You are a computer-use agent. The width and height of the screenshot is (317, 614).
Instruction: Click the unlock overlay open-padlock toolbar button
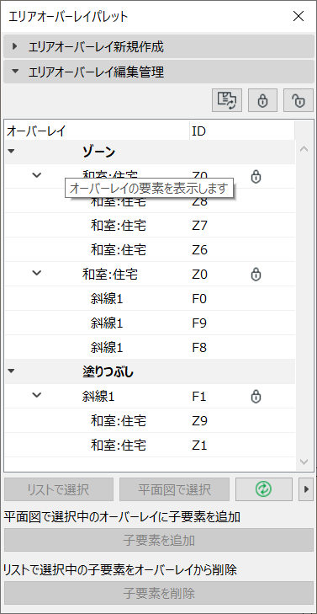(299, 100)
